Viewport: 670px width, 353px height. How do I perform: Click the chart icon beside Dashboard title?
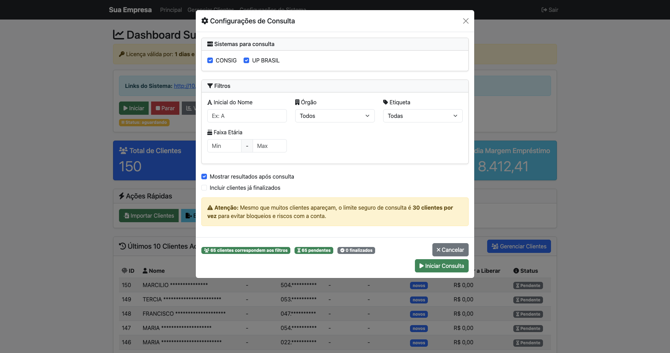(x=119, y=35)
